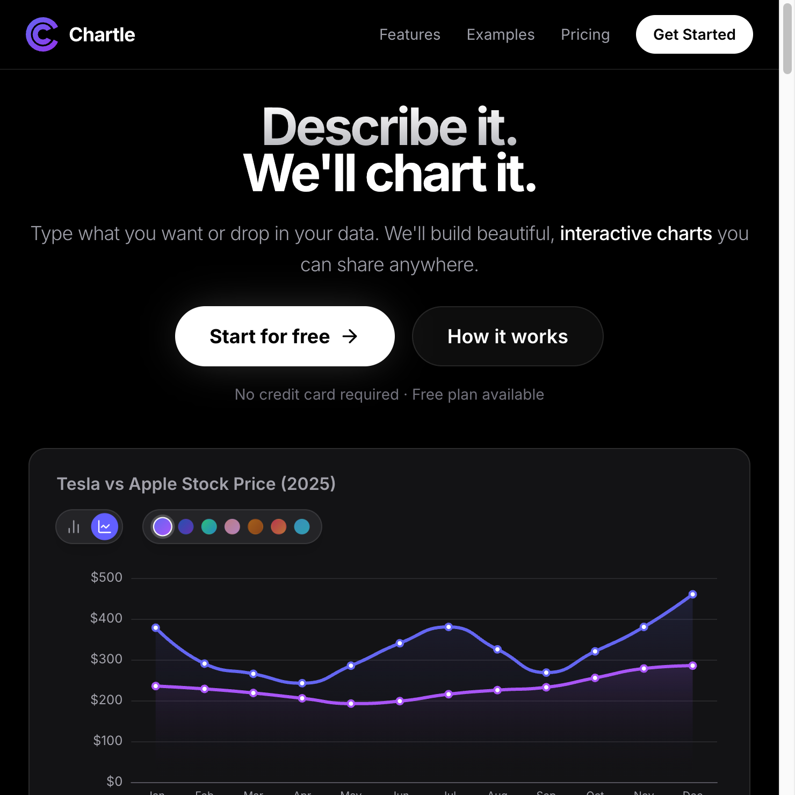795x795 pixels.
Task: Click the December data point on the blue line
Action: [693, 594]
